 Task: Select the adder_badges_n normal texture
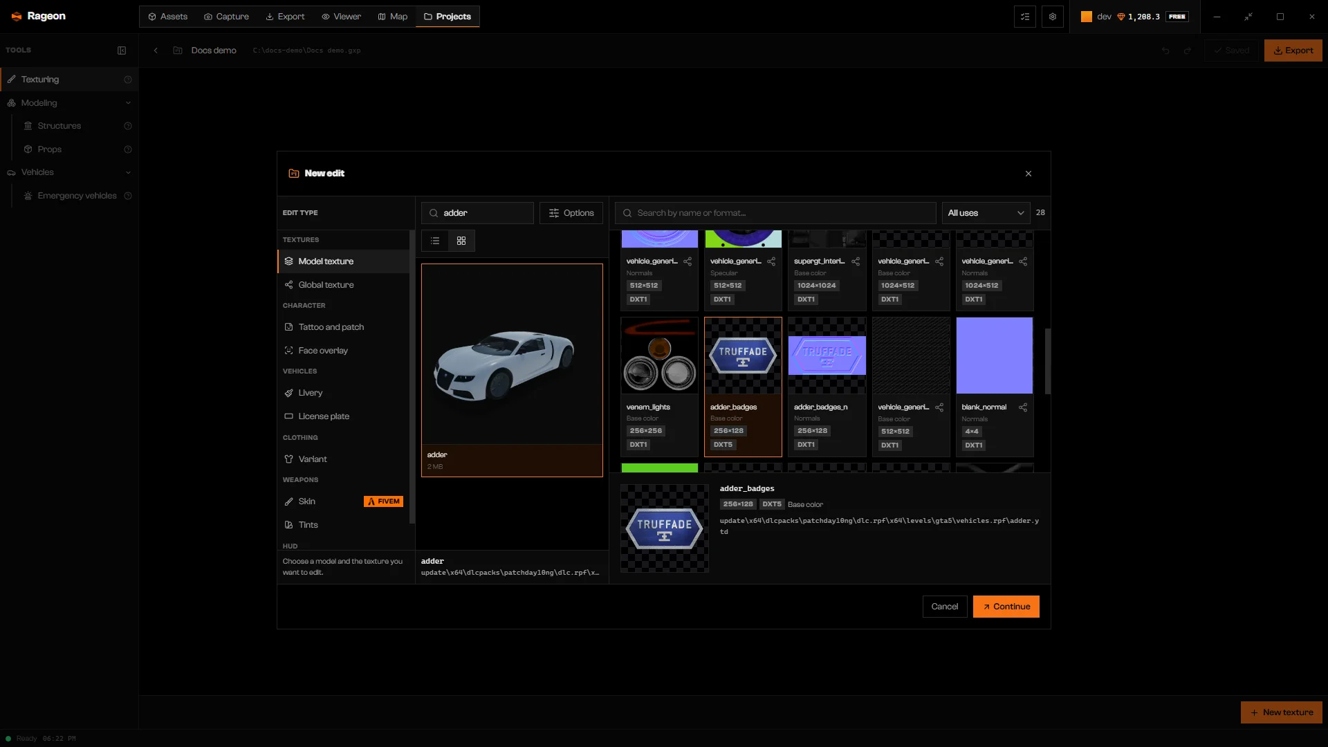coord(827,387)
